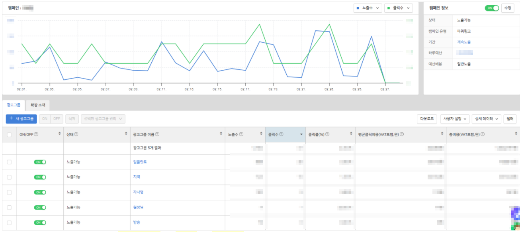
Task: Switch to the 확장 소재 tab
Action: tap(38, 105)
